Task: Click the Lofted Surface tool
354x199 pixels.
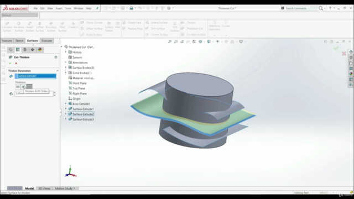Action: point(40,27)
